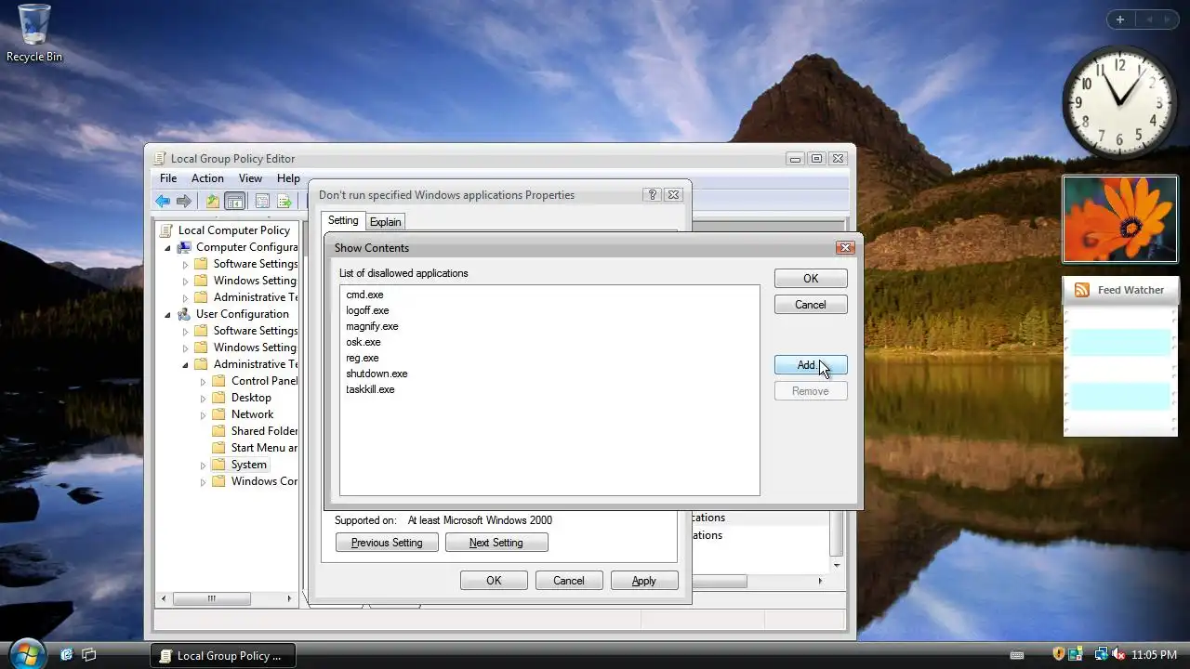Expand the Windows Components tree node
This screenshot has height=669, width=1190.
pyautogui.click(x=204, y=482)
